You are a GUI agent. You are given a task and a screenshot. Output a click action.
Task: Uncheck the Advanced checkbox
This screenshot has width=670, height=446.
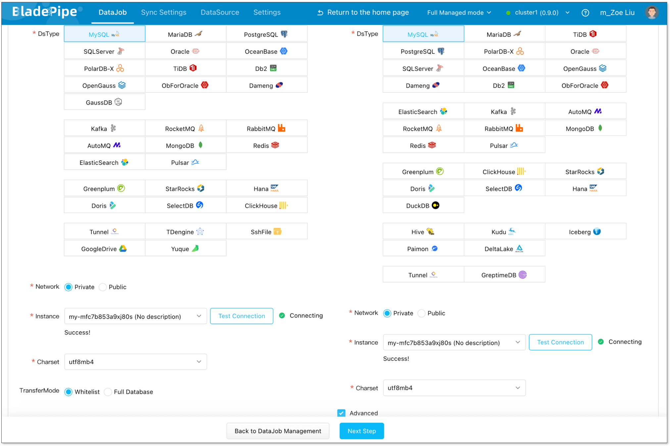click(341, 413)
